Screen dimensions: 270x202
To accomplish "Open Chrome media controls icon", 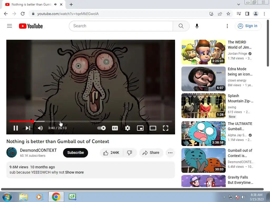I will coord(239,14).
